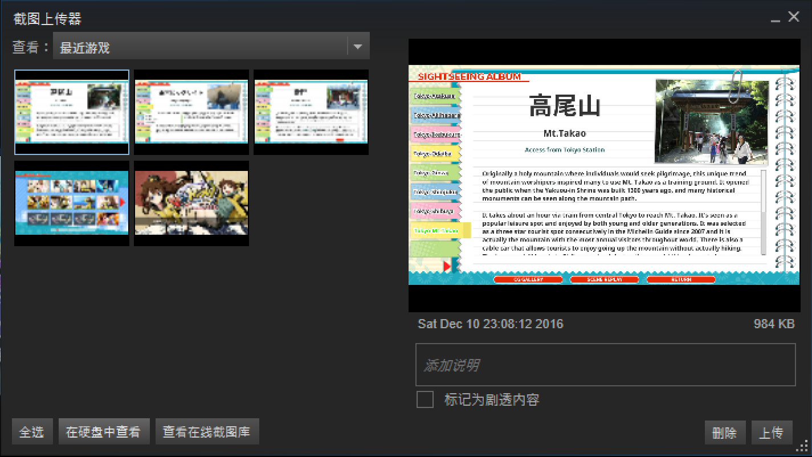Click the CG GALLERY button
Image resolution: width=812 pixels, height=457 pixels.
click(528, 279)
